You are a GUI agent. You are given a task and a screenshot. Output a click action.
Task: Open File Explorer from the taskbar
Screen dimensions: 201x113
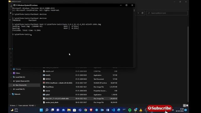pyautogui.click(x=69, y=110)
